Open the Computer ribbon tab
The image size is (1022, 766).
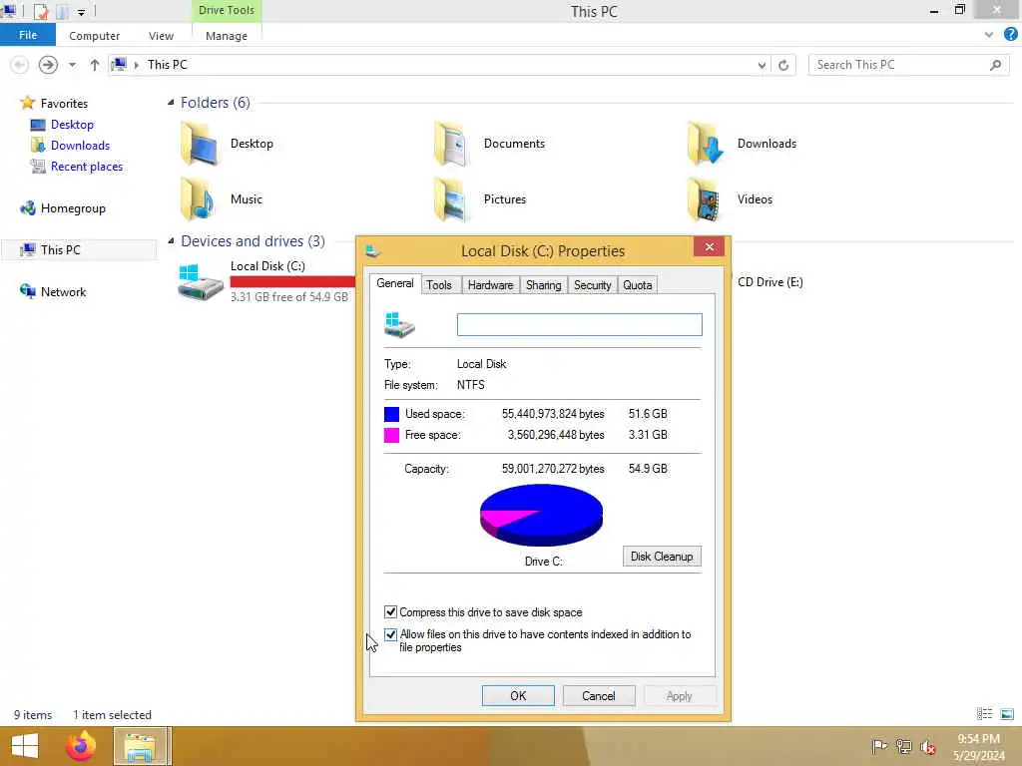click(95, 36)
